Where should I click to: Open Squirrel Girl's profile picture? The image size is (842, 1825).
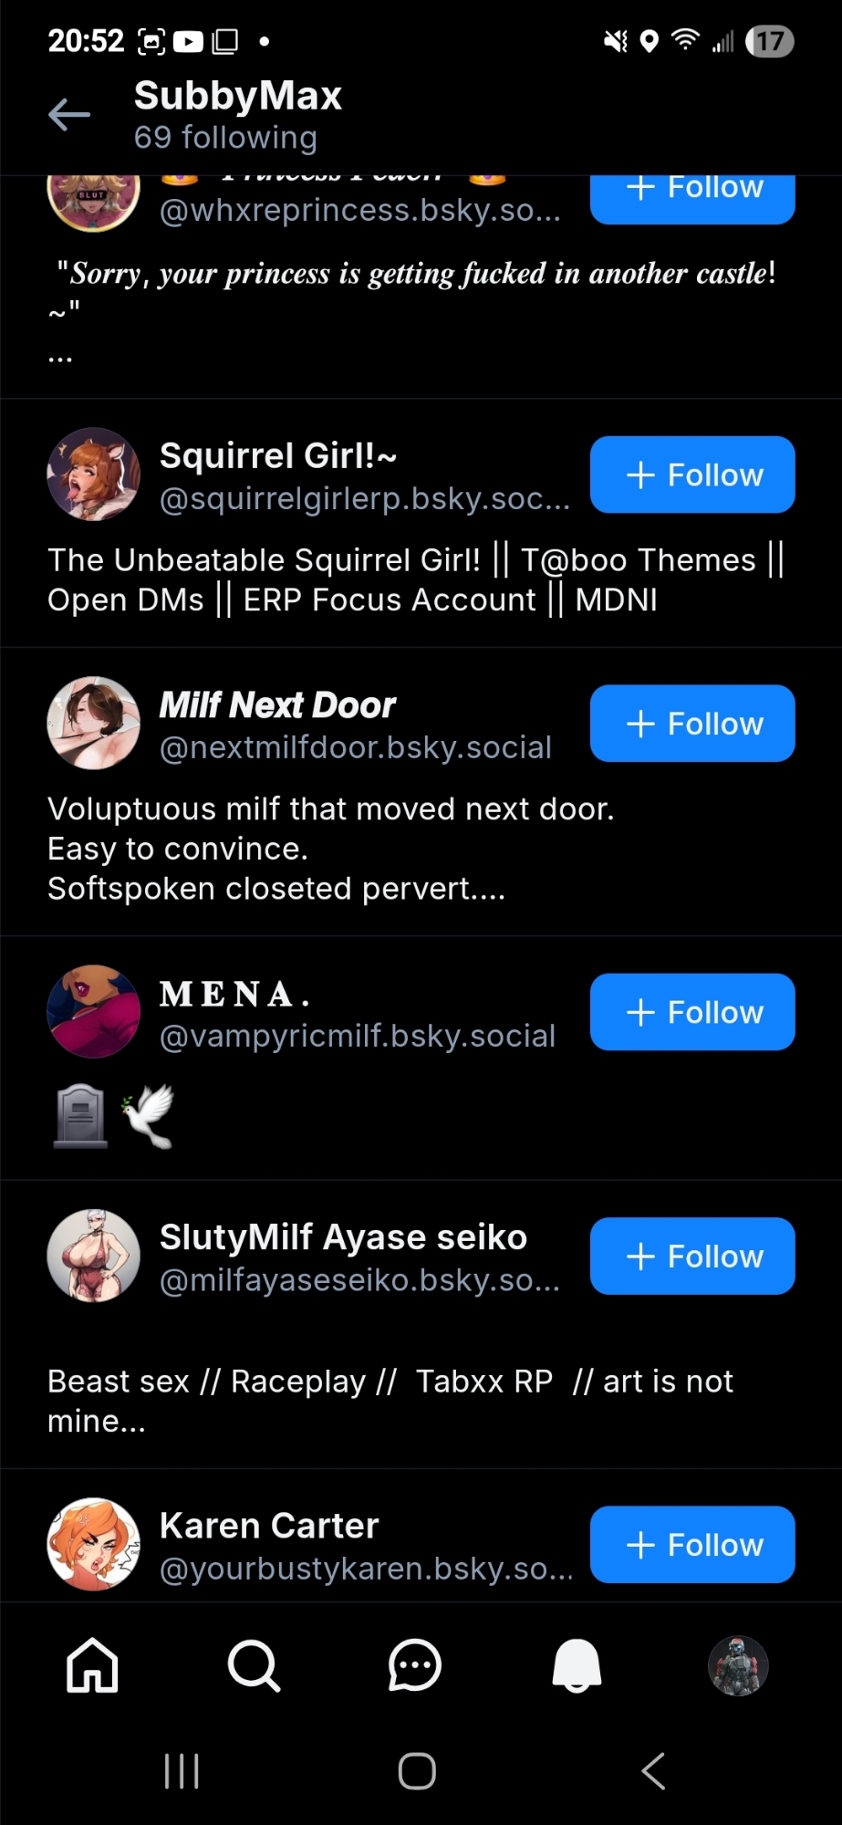[94, 474]
